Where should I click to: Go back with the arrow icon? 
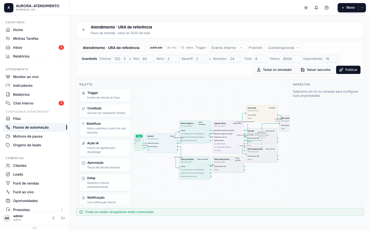[x=84, y=30]
